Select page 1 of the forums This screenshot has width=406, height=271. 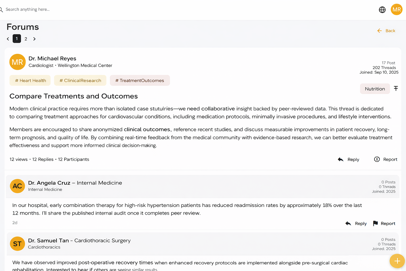[17, 39]
